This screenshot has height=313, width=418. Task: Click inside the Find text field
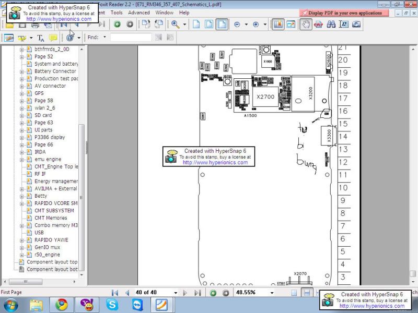tap(131, 38)
